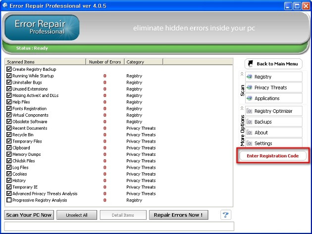Viewport: 312px width, 234px height.
Task: Disable Missing ActiveX and DLLs scan
Action: 9,95
